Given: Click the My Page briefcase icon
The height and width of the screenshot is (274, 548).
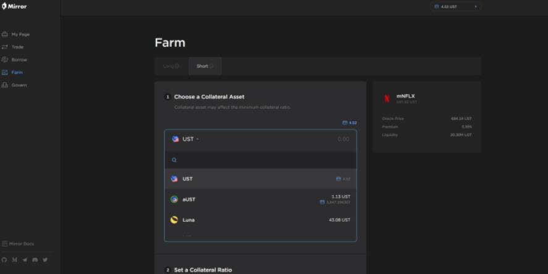Looking at the screenshot, I should (x=4, y=34).
